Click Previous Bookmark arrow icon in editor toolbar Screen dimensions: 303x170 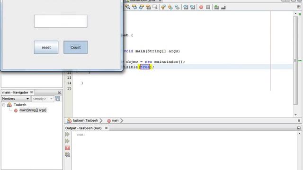point(163,7)
